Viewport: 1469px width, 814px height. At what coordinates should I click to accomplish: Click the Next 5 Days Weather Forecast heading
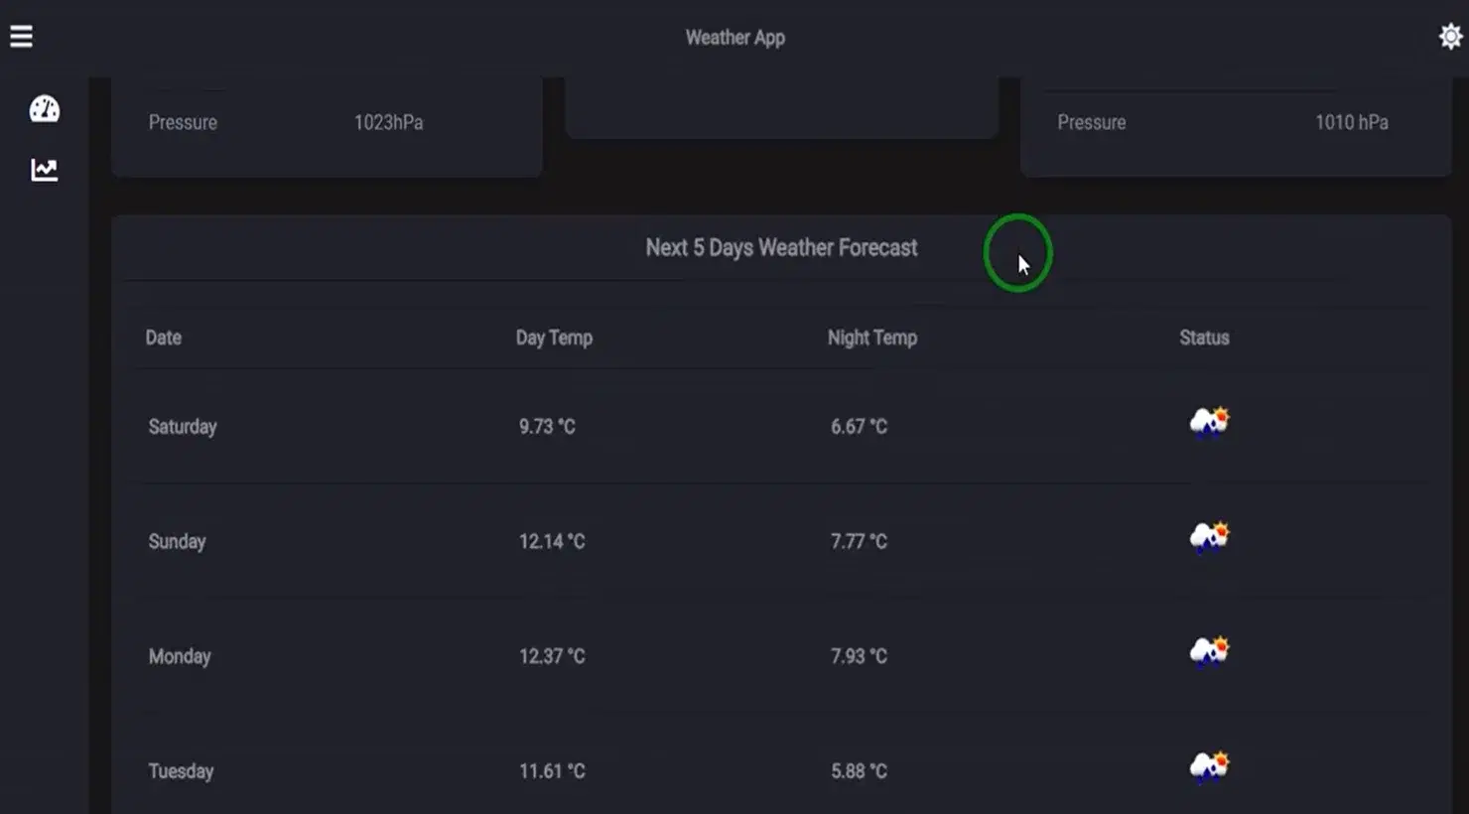pyautogui.click(x=781, y=248)
